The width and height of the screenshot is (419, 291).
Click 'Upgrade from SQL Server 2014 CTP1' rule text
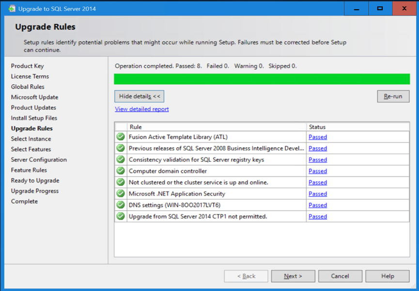198,216
